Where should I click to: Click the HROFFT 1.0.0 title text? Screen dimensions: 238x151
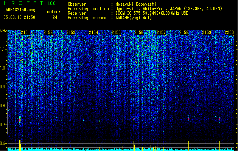pyautogui.click(x=30, y=3)
